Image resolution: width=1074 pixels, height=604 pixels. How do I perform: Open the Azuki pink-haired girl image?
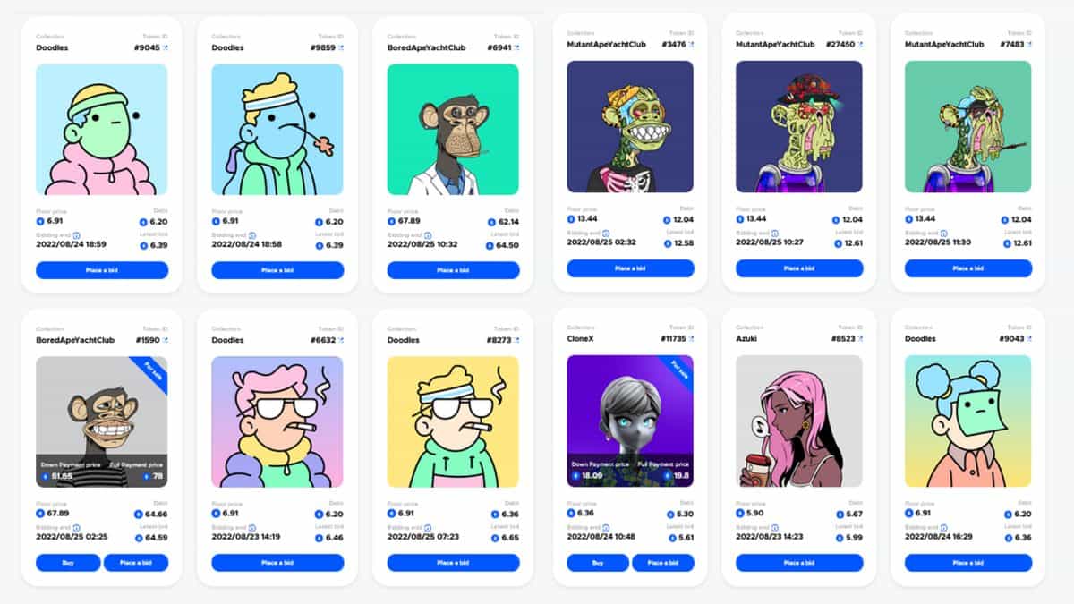coord(799,421)
